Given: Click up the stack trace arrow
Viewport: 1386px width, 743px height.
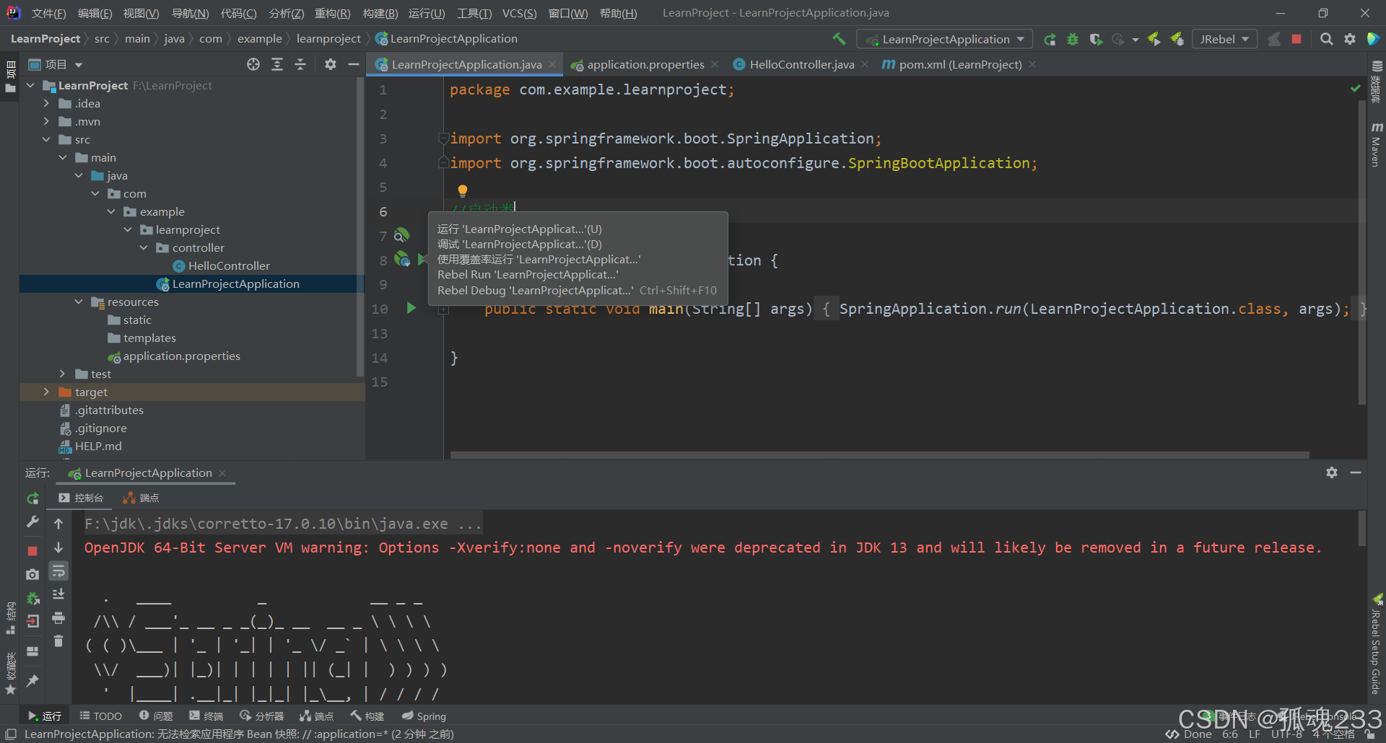Looking at the screenshot, I should 58,524.
